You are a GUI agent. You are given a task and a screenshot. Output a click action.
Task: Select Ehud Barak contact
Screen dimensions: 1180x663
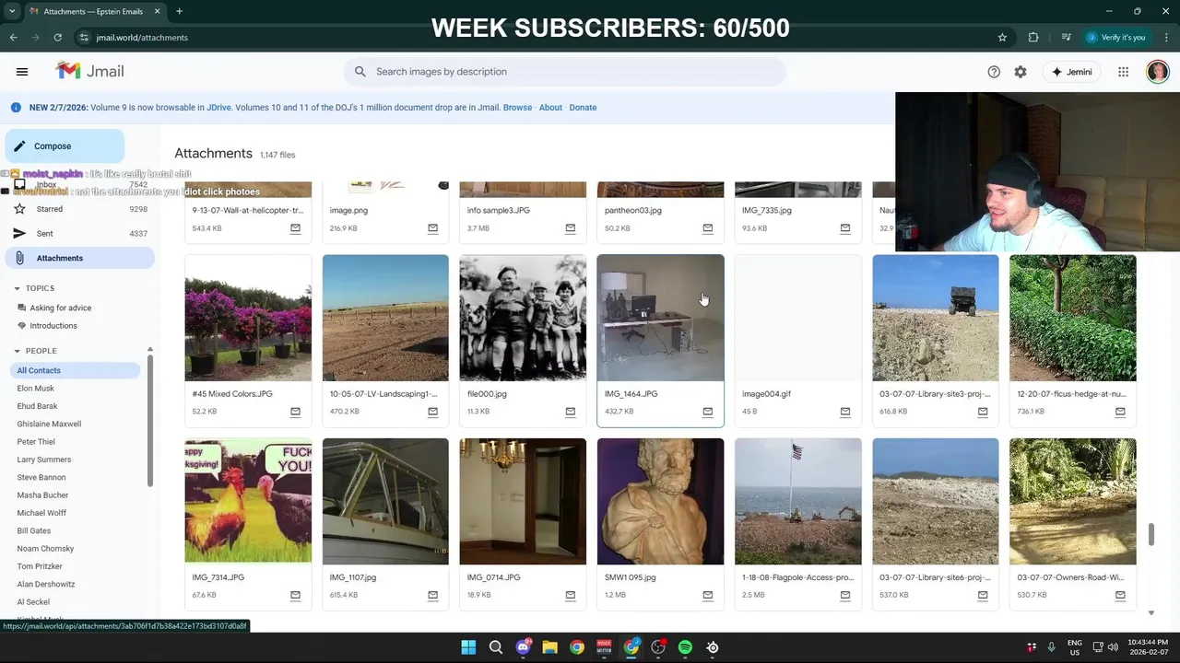pyautogui.click(x=37, y=406)
